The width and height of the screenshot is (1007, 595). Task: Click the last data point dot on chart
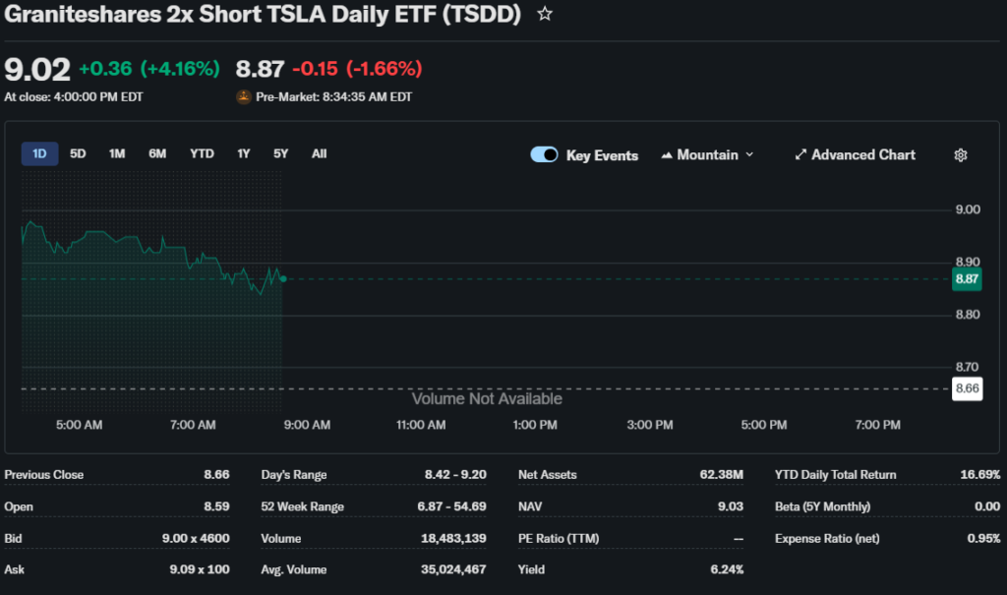[283, 279]
